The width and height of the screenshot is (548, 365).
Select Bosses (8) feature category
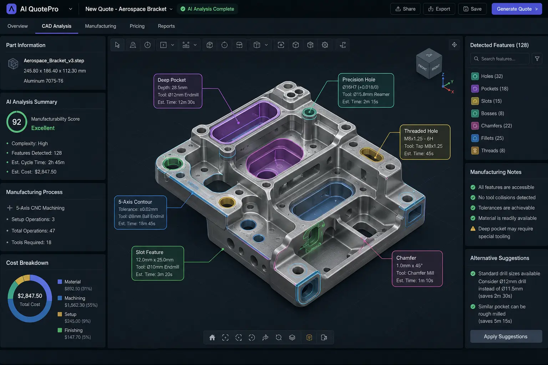click(488, 113)
